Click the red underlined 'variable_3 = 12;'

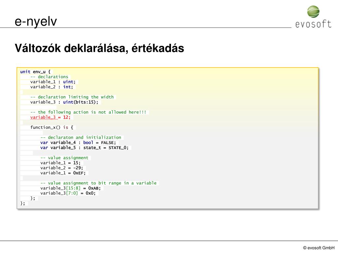tap(51, 117)
